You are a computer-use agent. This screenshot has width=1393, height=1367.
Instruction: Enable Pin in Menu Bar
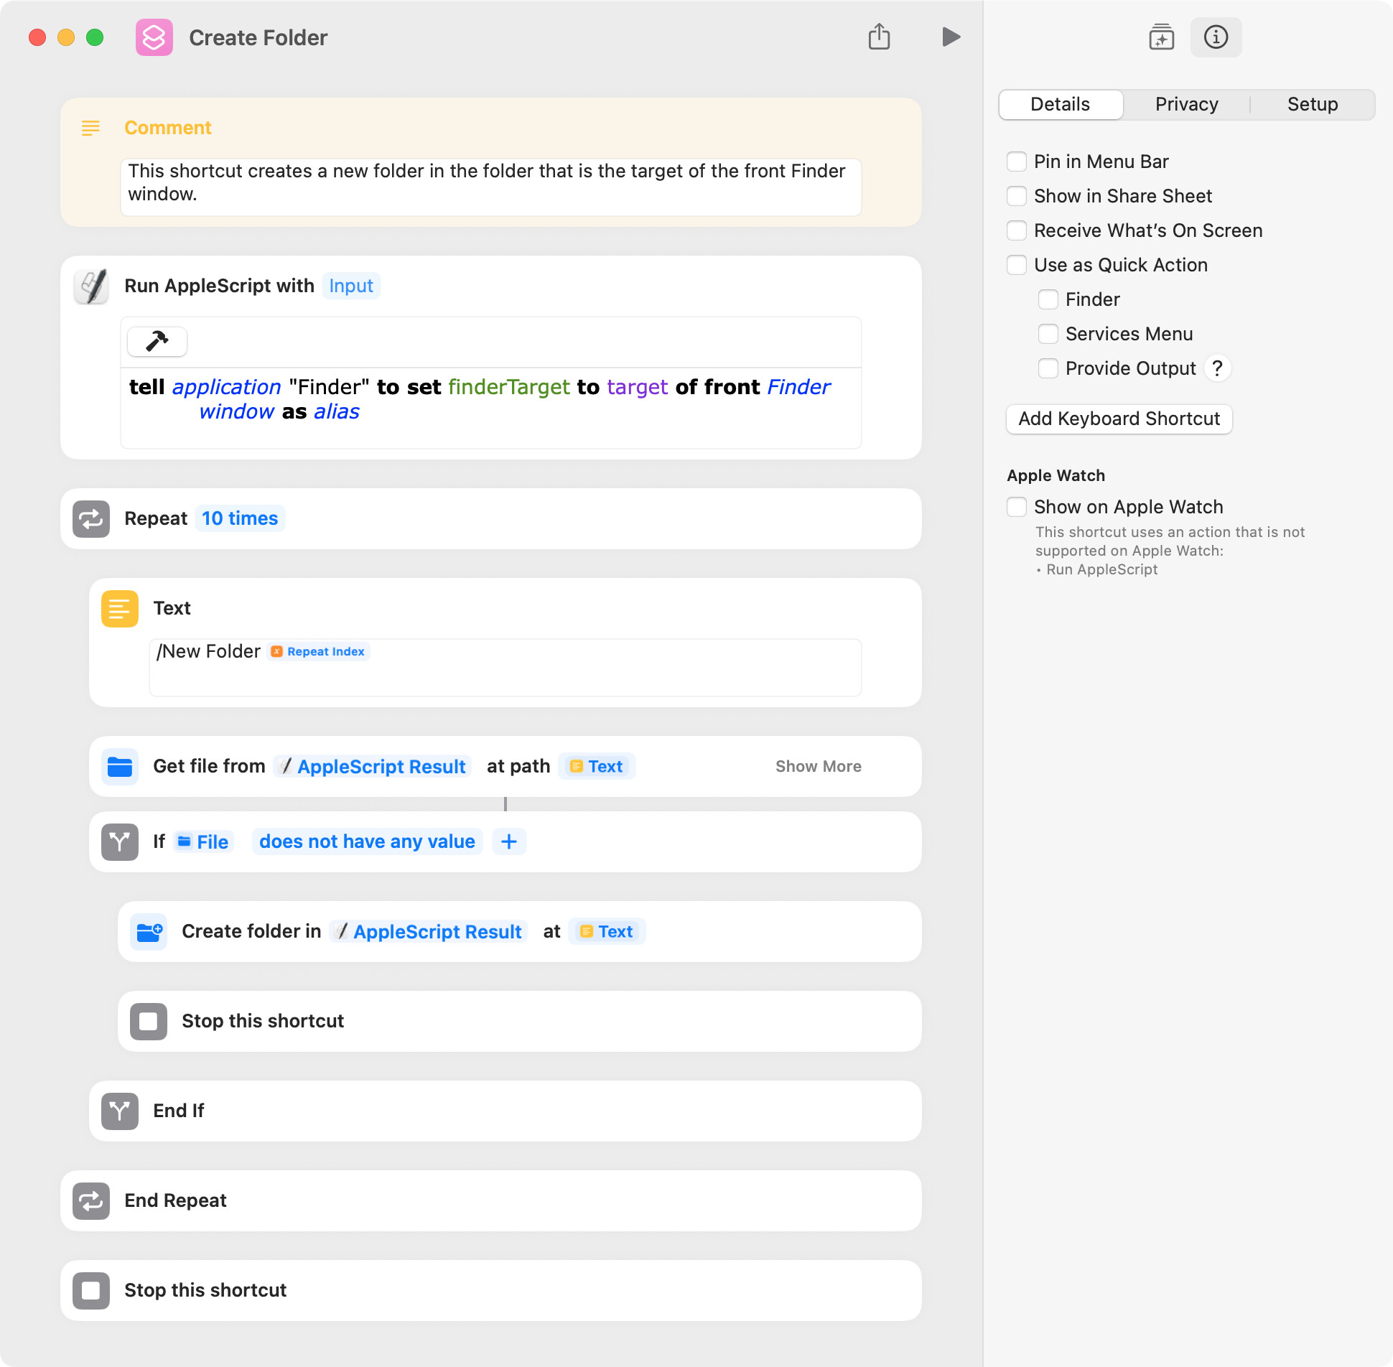[x=1017, y=162]
